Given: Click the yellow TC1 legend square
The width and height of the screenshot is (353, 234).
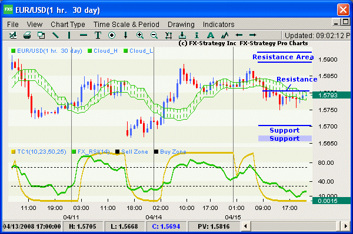Looking at the screenshot, I should click(x=14, y=152).
